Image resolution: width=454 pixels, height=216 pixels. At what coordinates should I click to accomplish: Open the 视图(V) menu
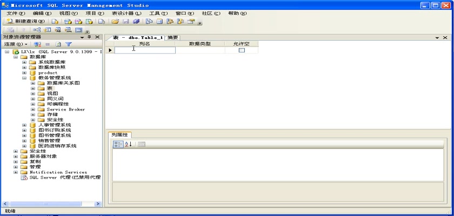pyautogui.click(x=68, y=13)
